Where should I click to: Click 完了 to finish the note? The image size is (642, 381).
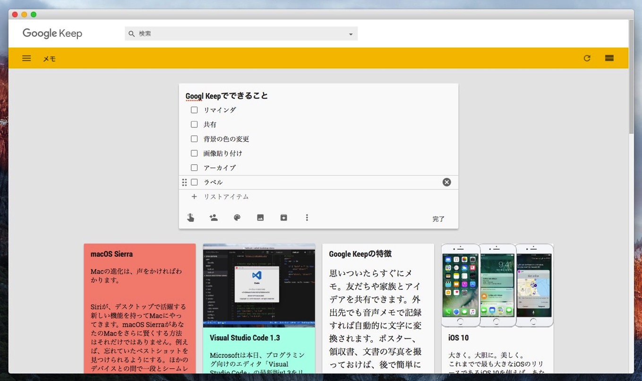tap(438, 219)
